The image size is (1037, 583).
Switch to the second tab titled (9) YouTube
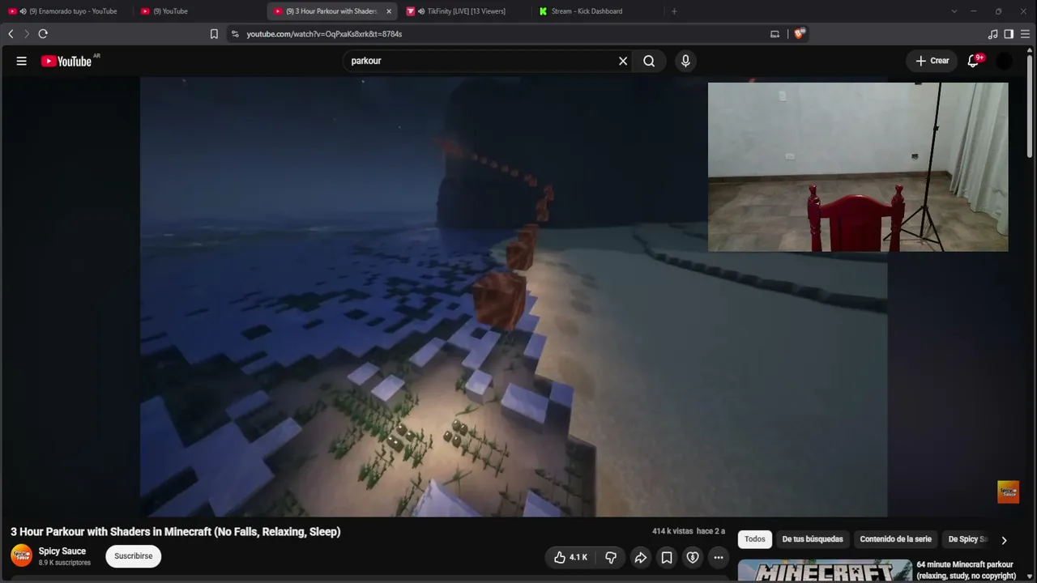[x=200, y=11]
